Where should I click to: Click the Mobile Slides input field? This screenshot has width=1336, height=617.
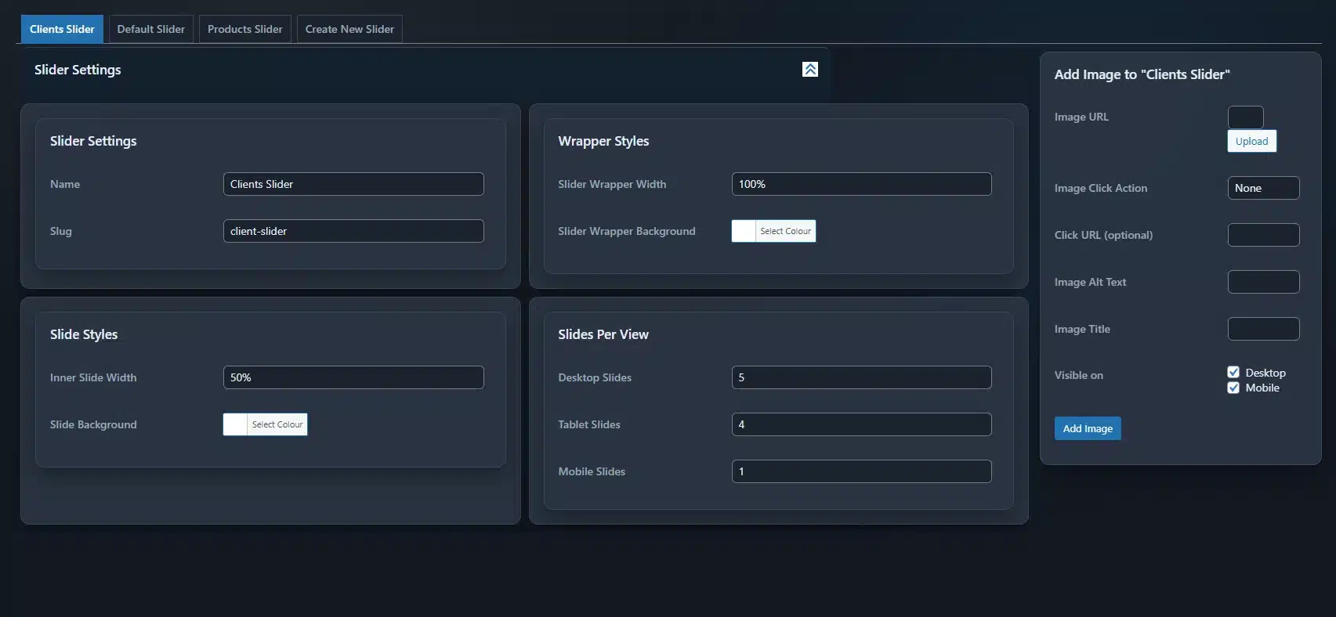[x=860, y=471]
